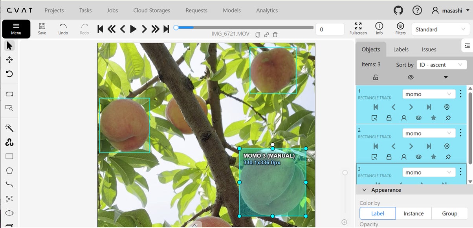Switch to the Labels tab
This screenshot has height=228, width=473.
[401, 49]
